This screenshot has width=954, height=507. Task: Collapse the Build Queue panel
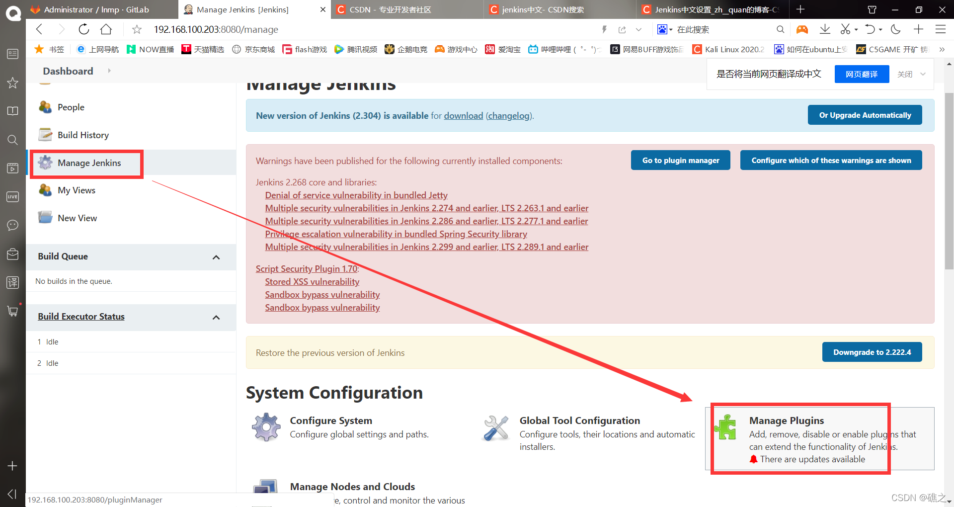coord(216,257)
